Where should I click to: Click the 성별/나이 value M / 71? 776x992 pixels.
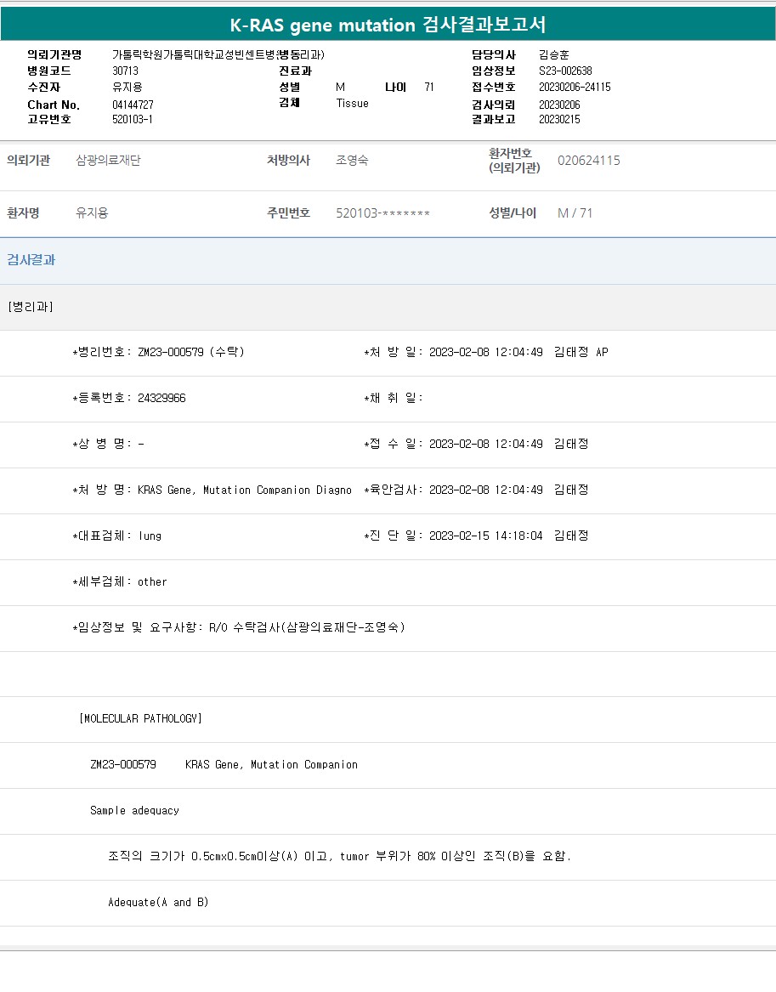point(575,213)
